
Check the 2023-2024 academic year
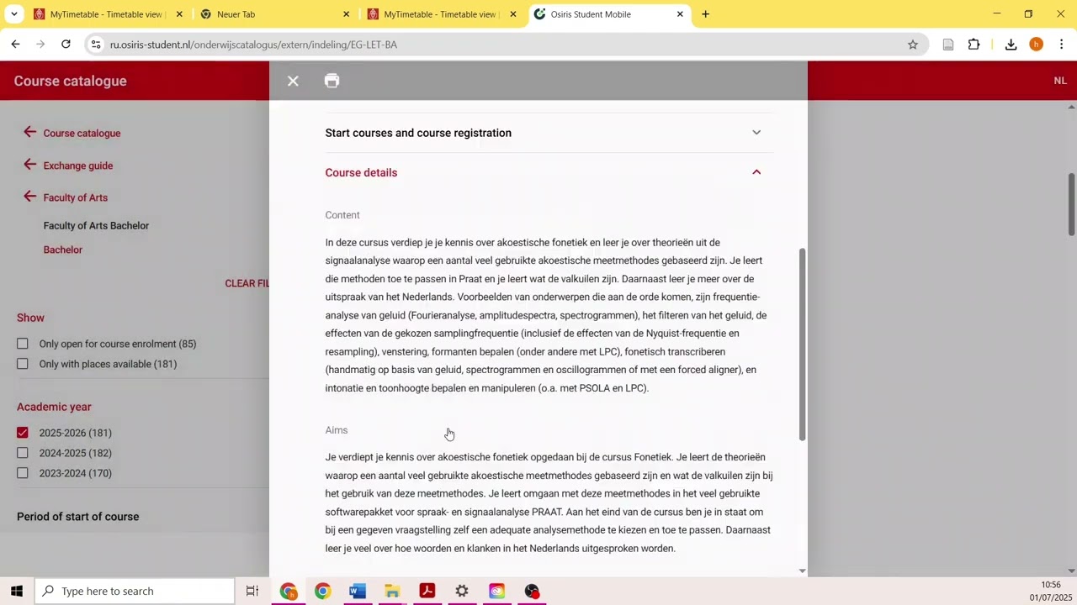point(23,473)
